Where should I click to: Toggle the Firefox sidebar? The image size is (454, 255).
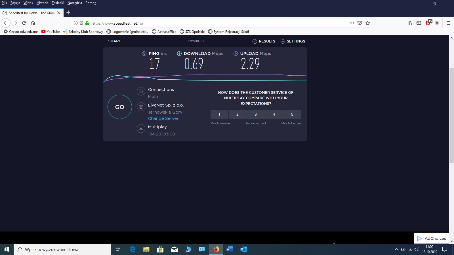[x=419, y=23]
